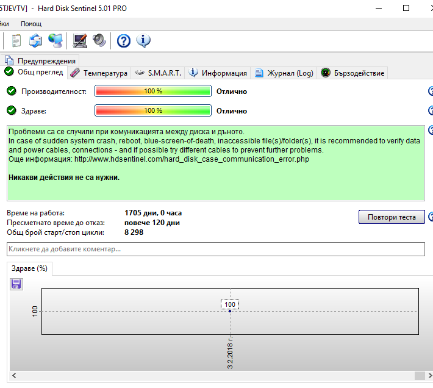Switch to the Бързодействие tab
The width and height of the screenshot is (433, 388).
(x=352, y=73)
